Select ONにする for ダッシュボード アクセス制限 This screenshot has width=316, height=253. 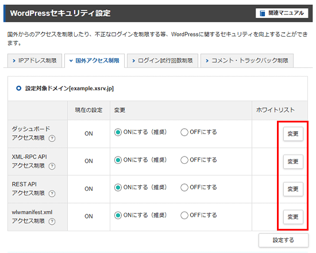(x=118, y=132)
